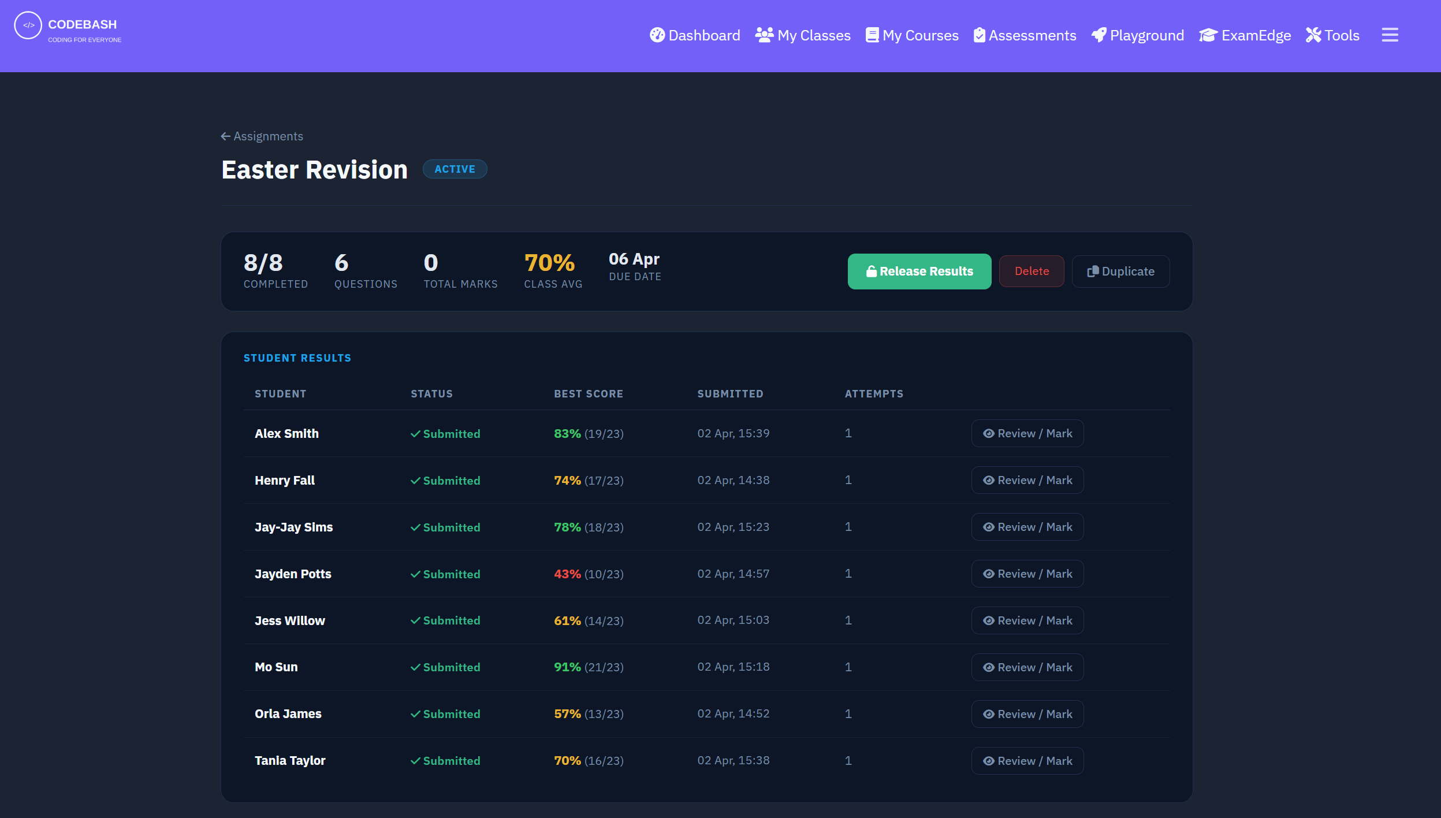The height and width of the screenshot is (818, 1441).
Task: Click the My Courses book icon
Action: click(872, 35)
